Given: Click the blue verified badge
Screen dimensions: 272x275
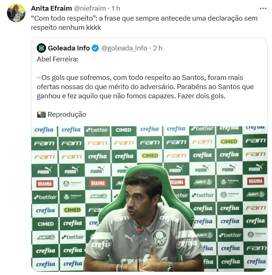Looking at the screenshot, I should (95, 48).
